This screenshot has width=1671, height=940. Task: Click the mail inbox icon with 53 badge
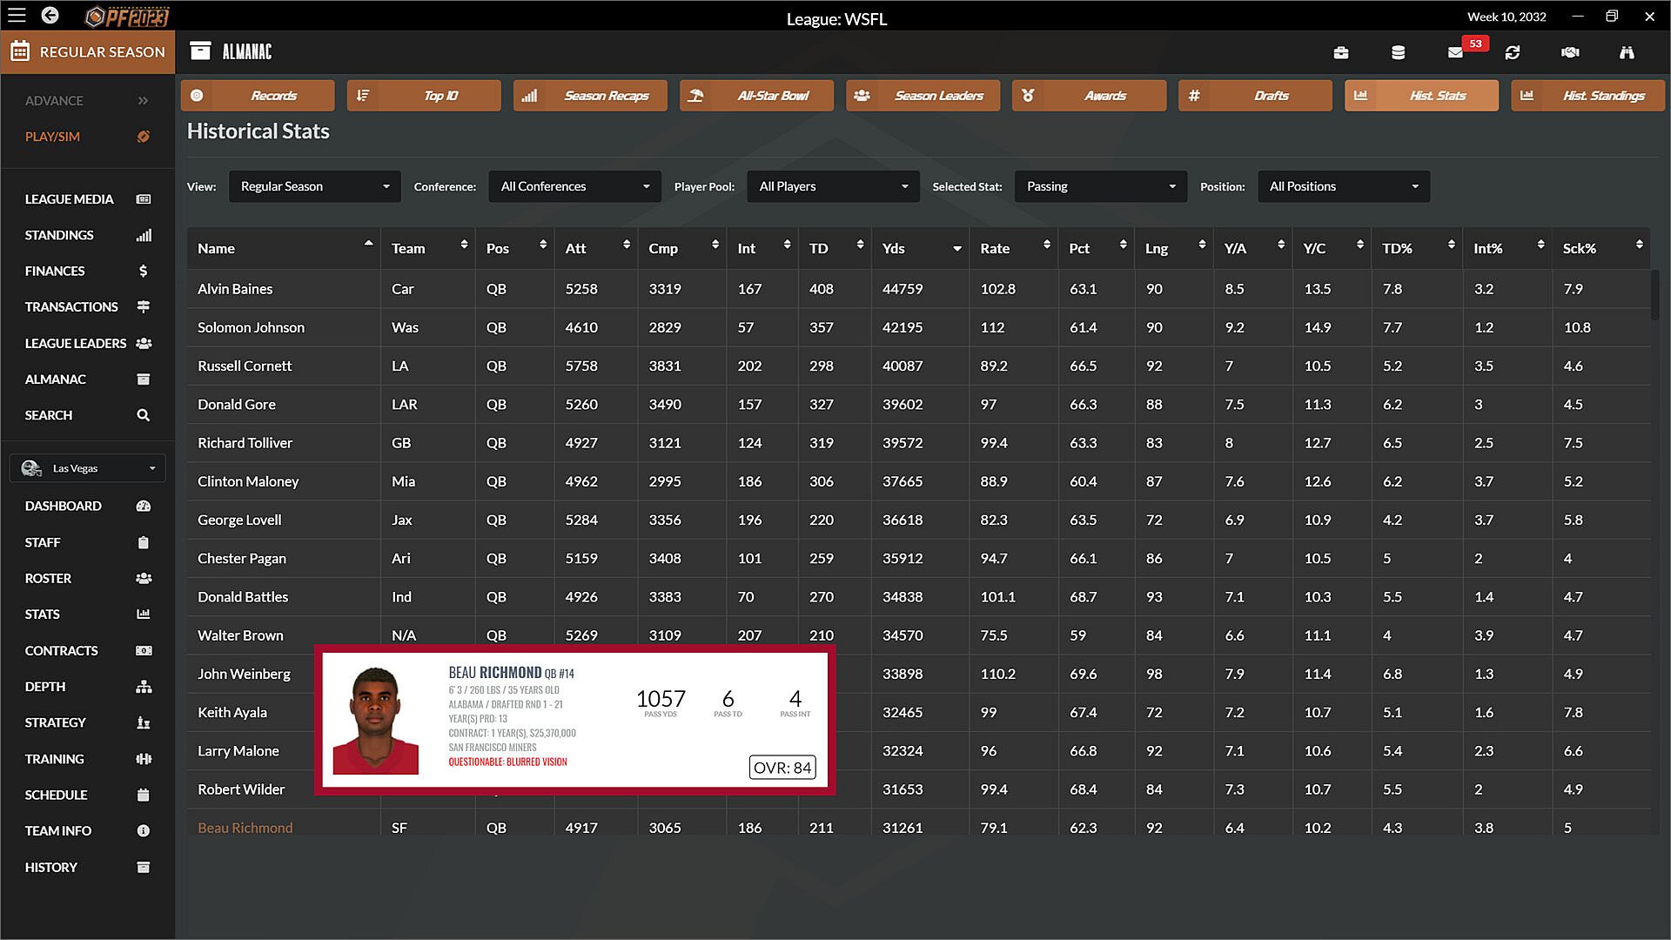pos(1456,52)
